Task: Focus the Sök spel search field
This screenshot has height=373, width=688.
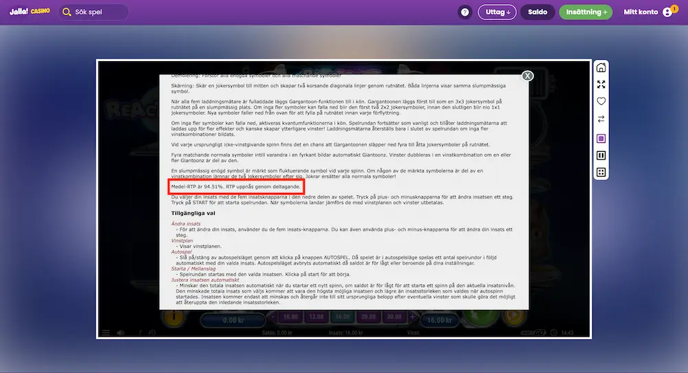Action: pos(94,12)
